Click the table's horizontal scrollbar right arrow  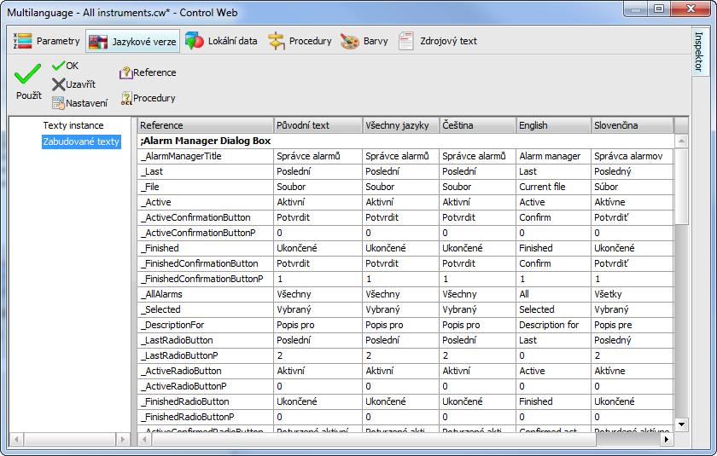(666, 440)
